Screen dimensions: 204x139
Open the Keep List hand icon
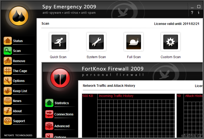pyautogui.click(x=8, y=91)
